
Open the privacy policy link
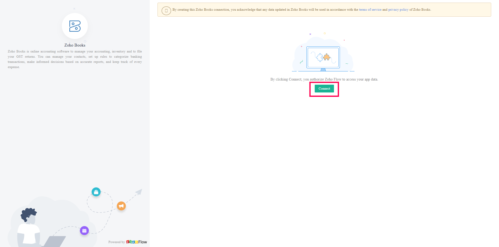click(x=398, y=10)
